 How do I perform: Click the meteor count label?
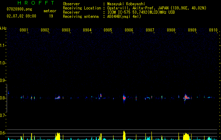point(50,11)
